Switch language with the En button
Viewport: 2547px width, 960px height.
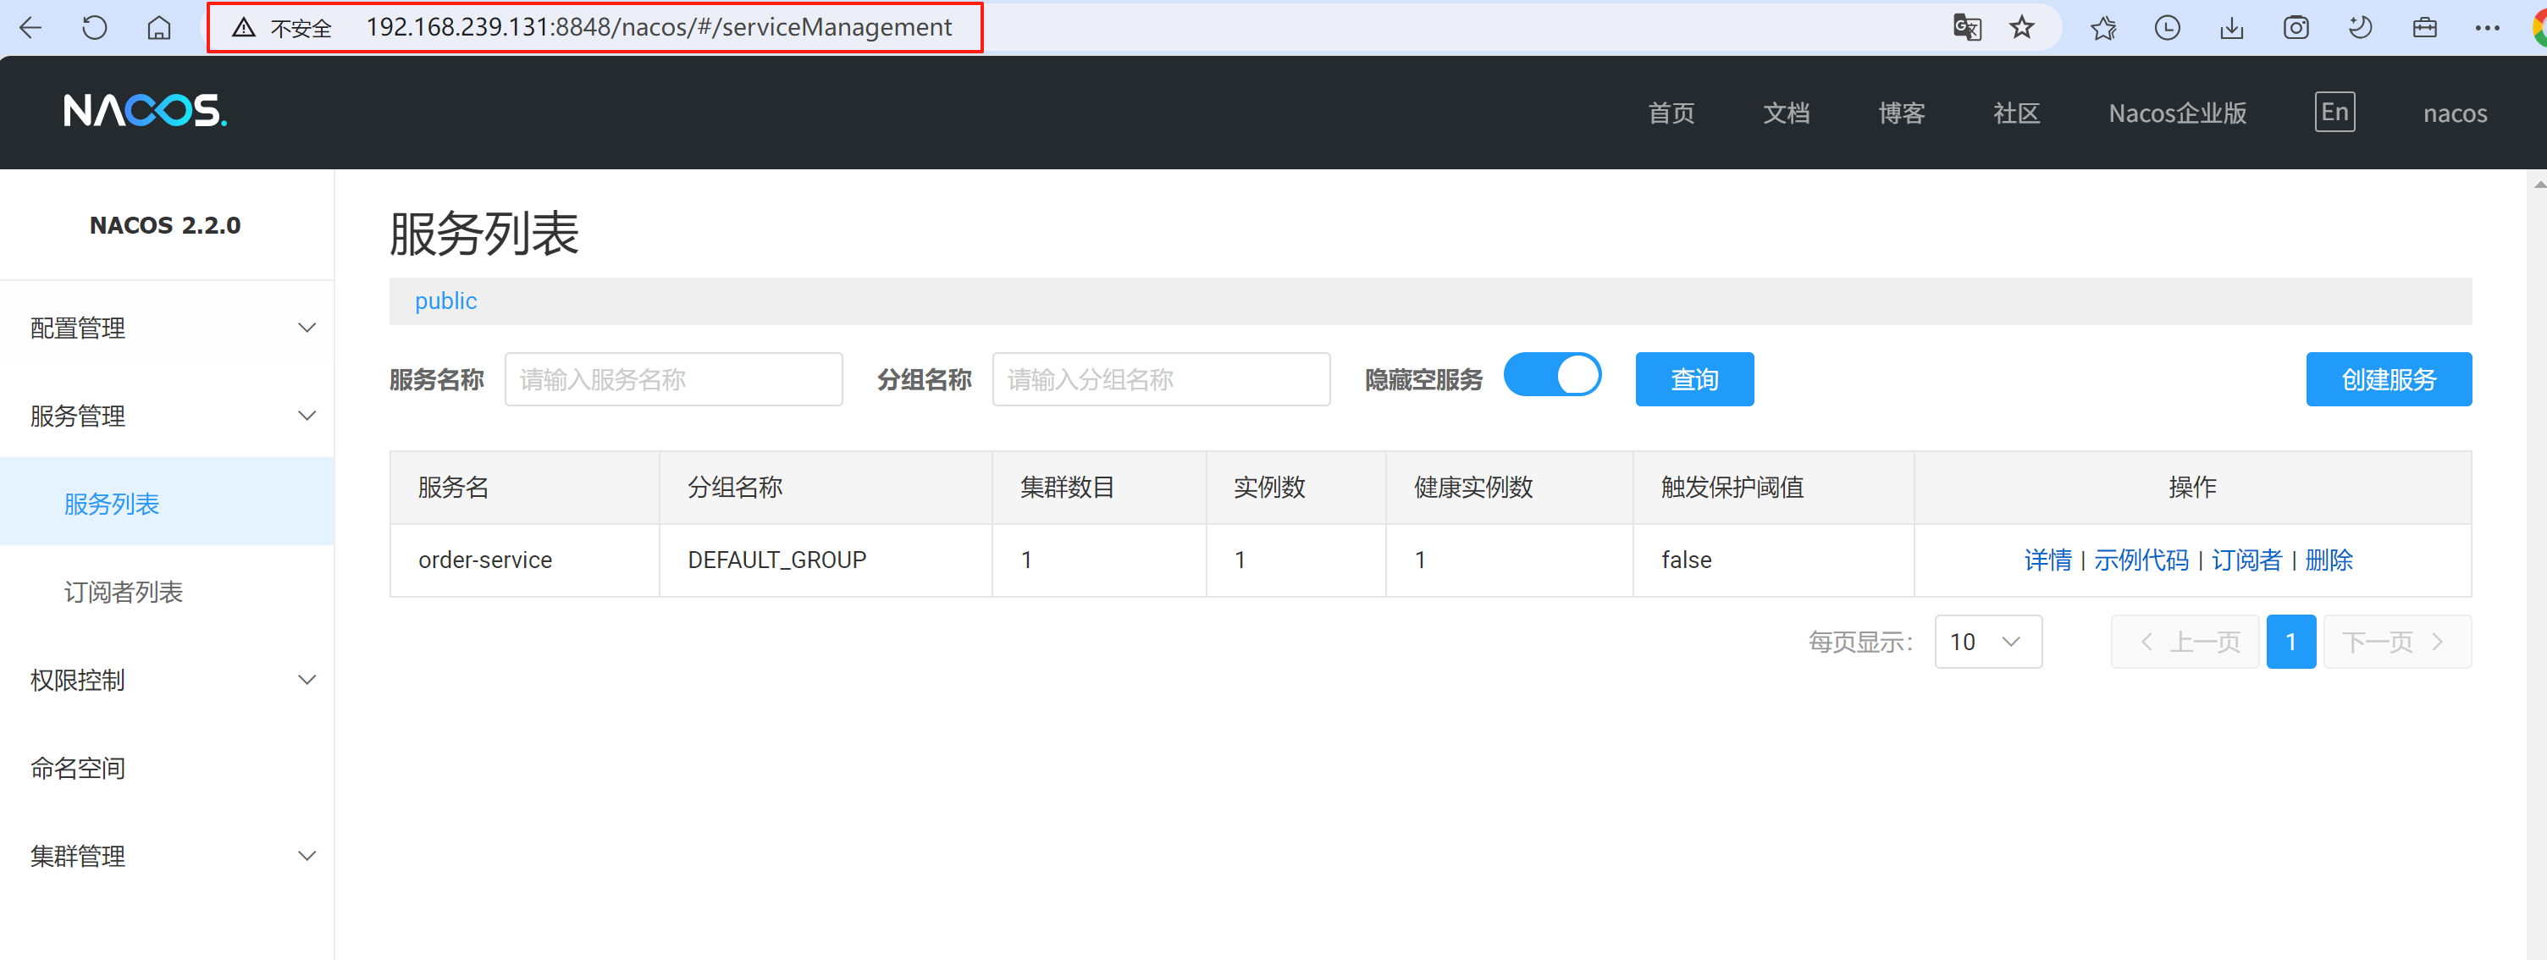pyautogui.click(x=2334, y=112)
